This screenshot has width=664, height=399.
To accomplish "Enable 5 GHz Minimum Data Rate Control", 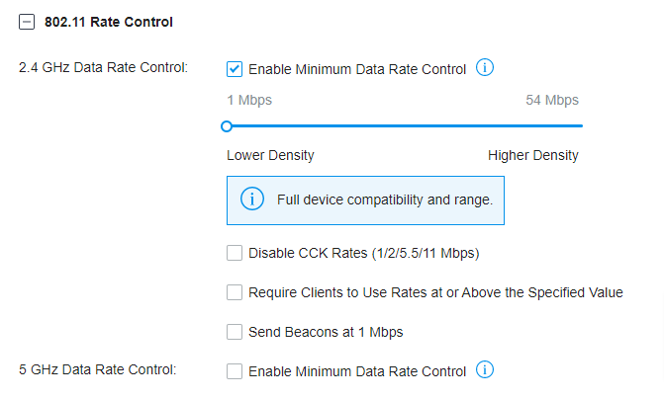I will (x=235, y=371).
